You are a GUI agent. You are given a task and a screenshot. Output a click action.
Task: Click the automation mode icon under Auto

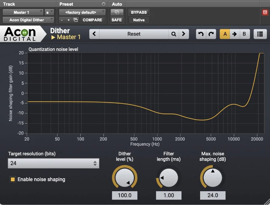point(117,12)
